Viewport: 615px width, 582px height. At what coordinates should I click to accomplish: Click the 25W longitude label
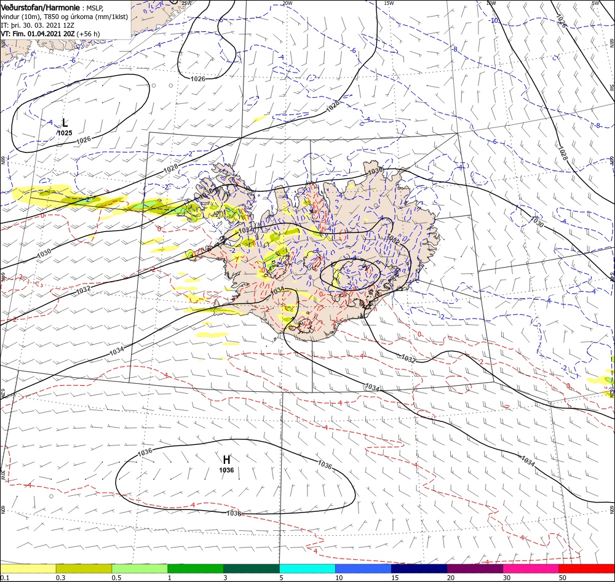(187, 3)
